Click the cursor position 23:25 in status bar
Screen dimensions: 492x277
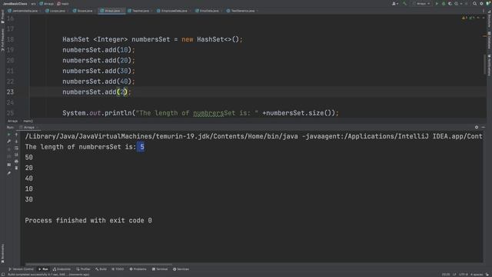(446, 275)
